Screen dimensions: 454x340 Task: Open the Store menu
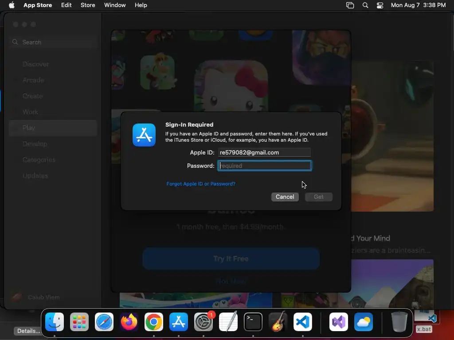coord(88,5)
